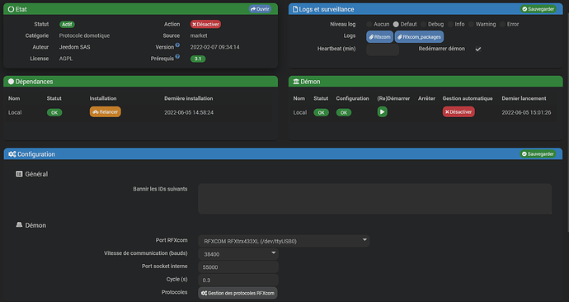Click the Cycle (s) input field
The height and width of the screenshot is (302, 569).
238,281
